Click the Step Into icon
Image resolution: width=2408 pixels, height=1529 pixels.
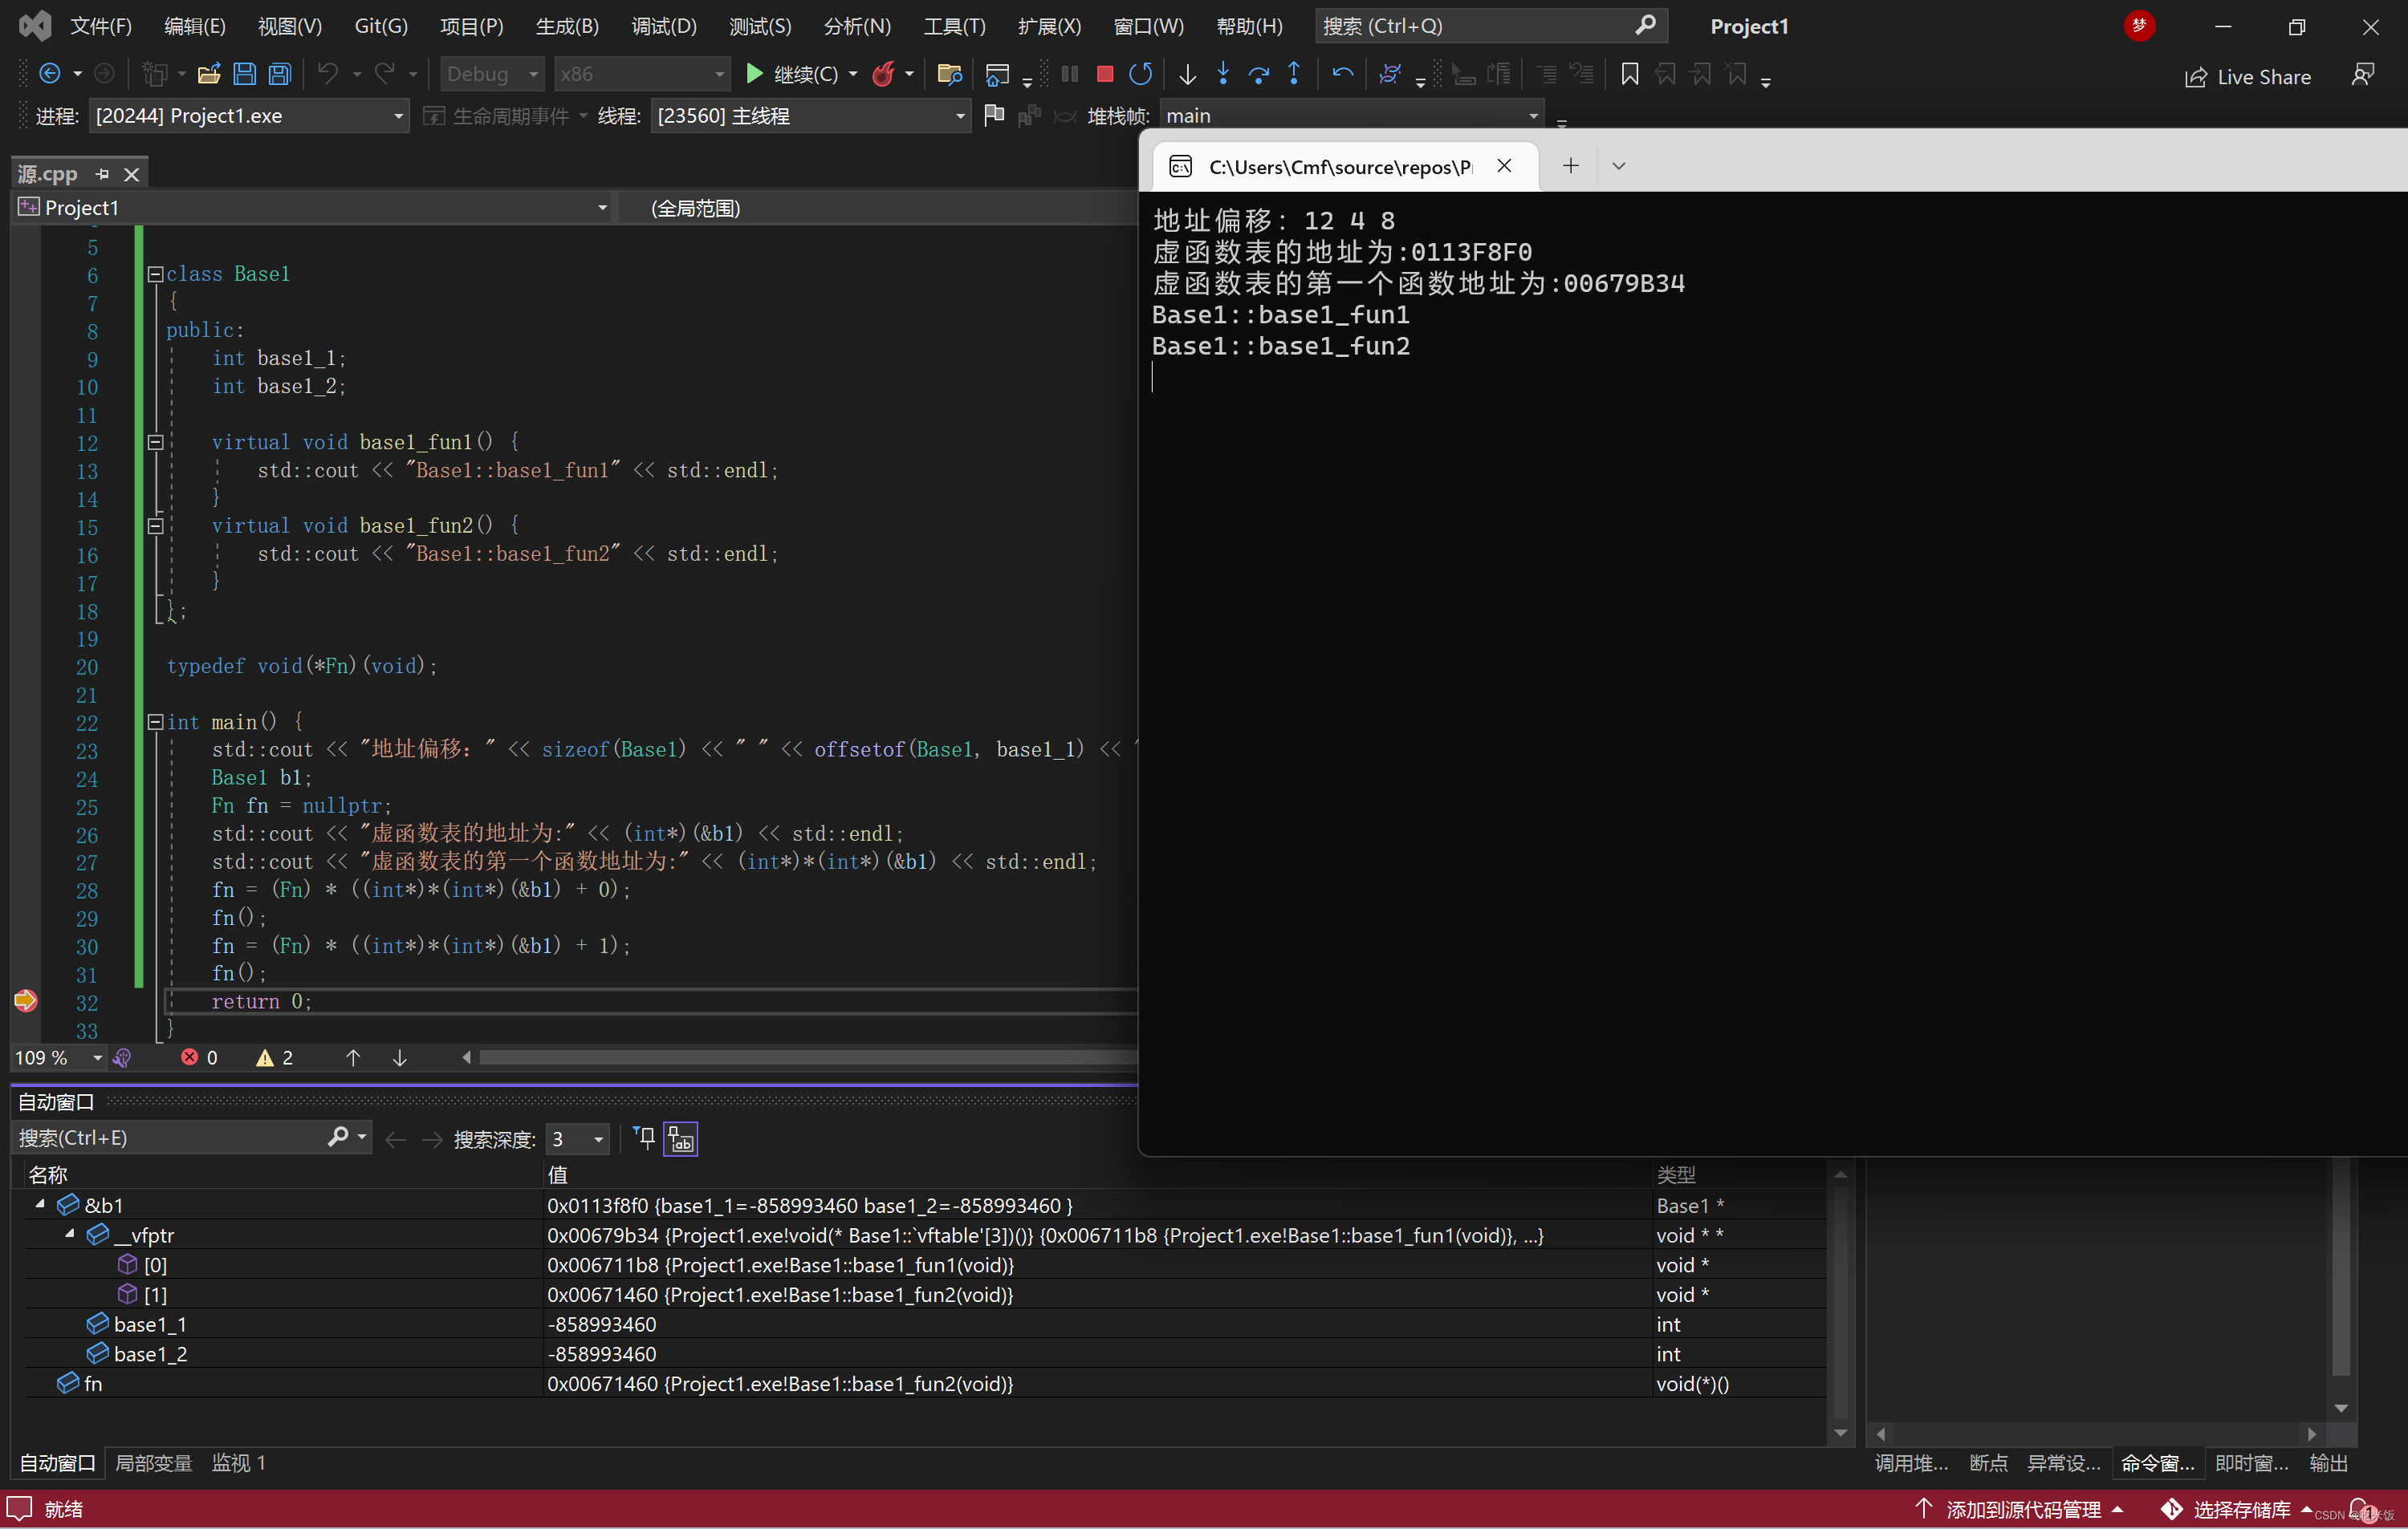pyautogui.click(x=1223, y=74)
